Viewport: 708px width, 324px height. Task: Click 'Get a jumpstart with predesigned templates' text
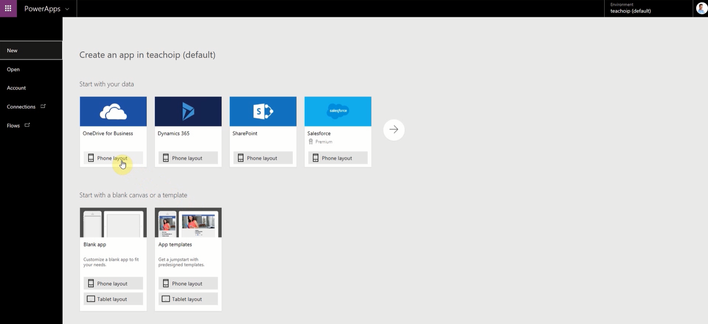(x=181, y=262)
